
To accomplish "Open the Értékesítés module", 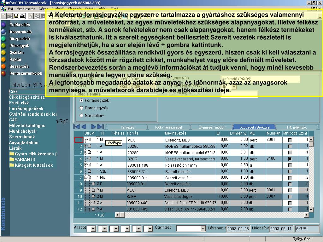I will pos(20,25).
